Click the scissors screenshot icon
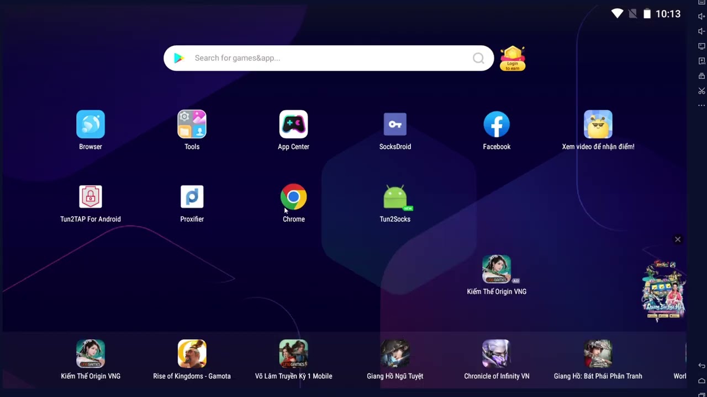Screen dimensions: 707x397 pos(701,91)
